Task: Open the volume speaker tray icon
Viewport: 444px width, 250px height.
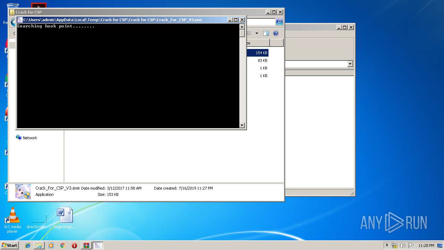Action: tap(403, 245)
